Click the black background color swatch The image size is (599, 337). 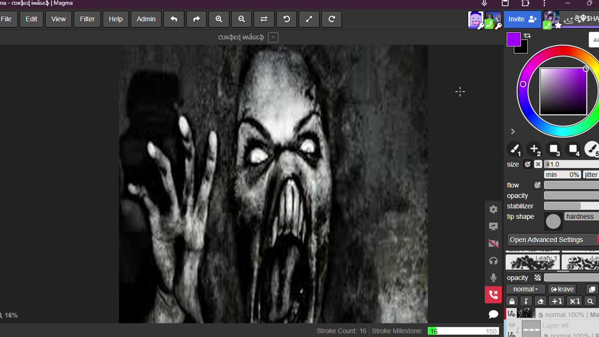pos(524,49)
